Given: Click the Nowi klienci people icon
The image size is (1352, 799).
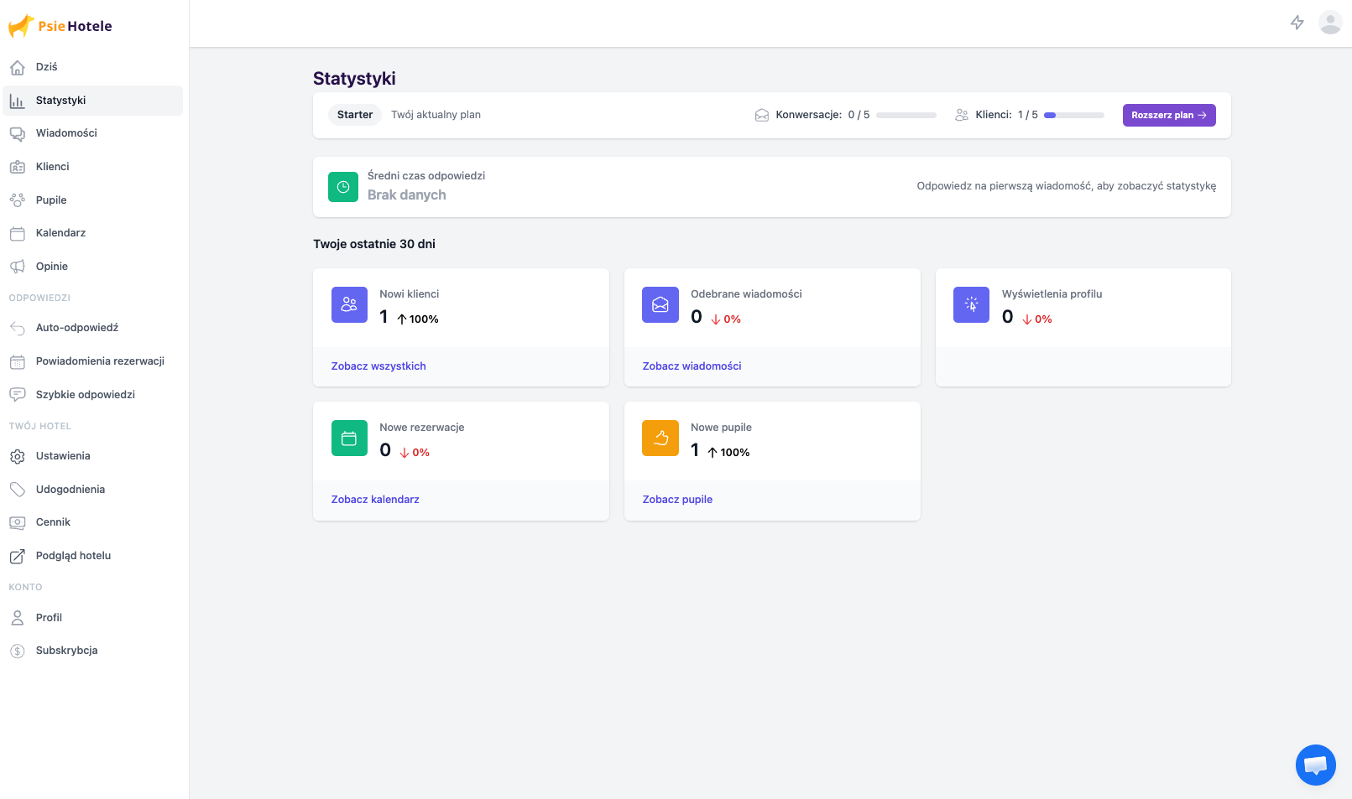Looking at the screenshot, I should (349, 304).
